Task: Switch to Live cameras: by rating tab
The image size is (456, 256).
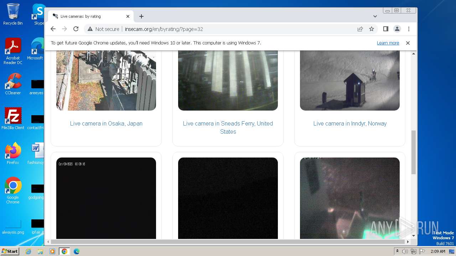Action: (91, 16)
